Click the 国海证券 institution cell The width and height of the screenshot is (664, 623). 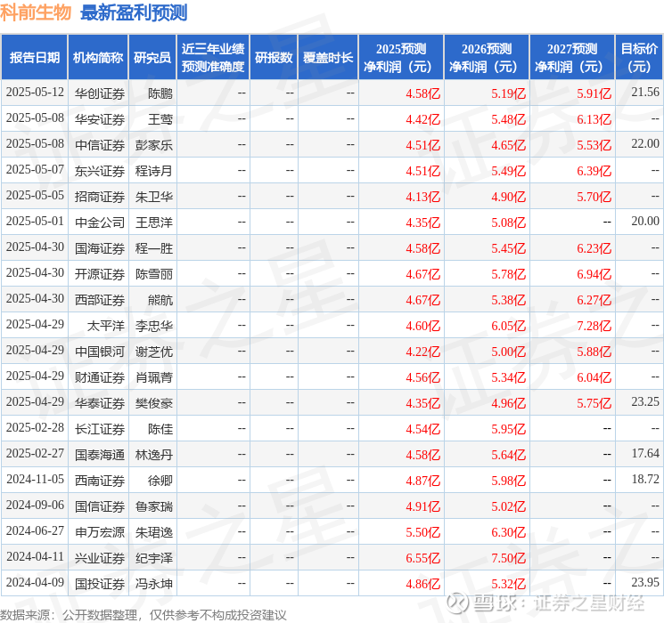click(100, 247)
